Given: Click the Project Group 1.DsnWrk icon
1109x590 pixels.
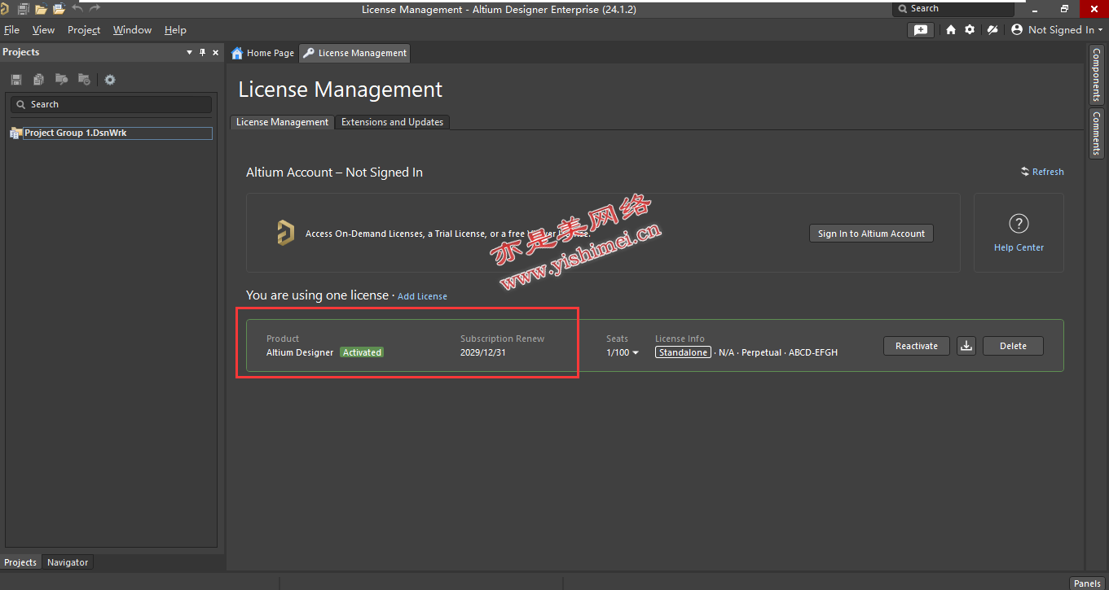Looking at the screenshot, I should [x=15, y=133].
